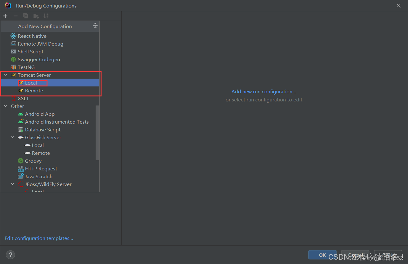Click the XSLT icon
The image size is (408, 264).
13,99
